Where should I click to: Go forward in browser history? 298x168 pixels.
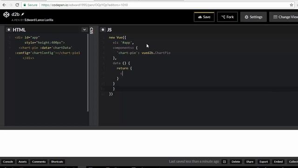(11, 5)
